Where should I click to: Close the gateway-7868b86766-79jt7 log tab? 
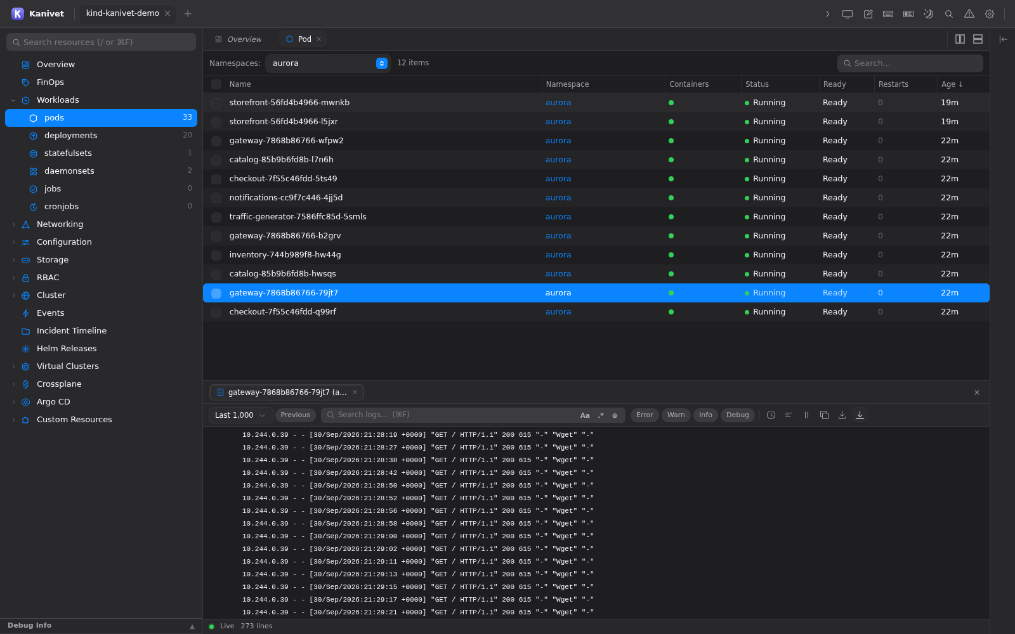tap(355, 392)
